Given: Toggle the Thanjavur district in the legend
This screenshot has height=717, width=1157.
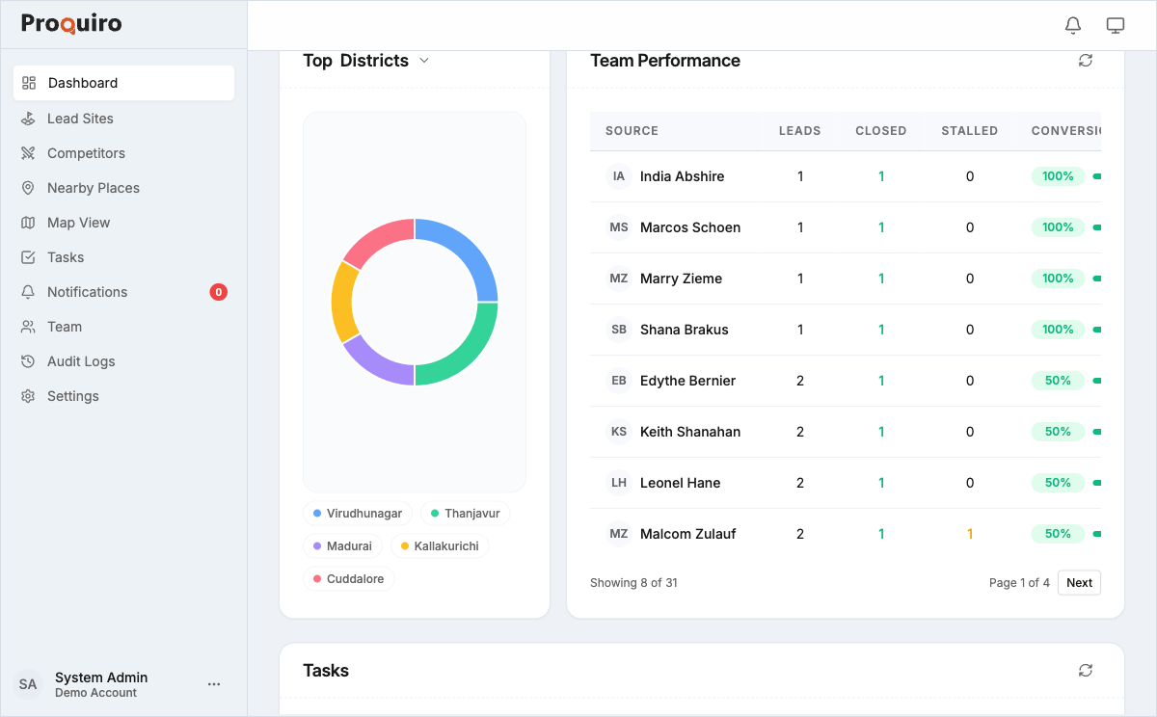Looking at the screenshot, I should coord(465,513).
